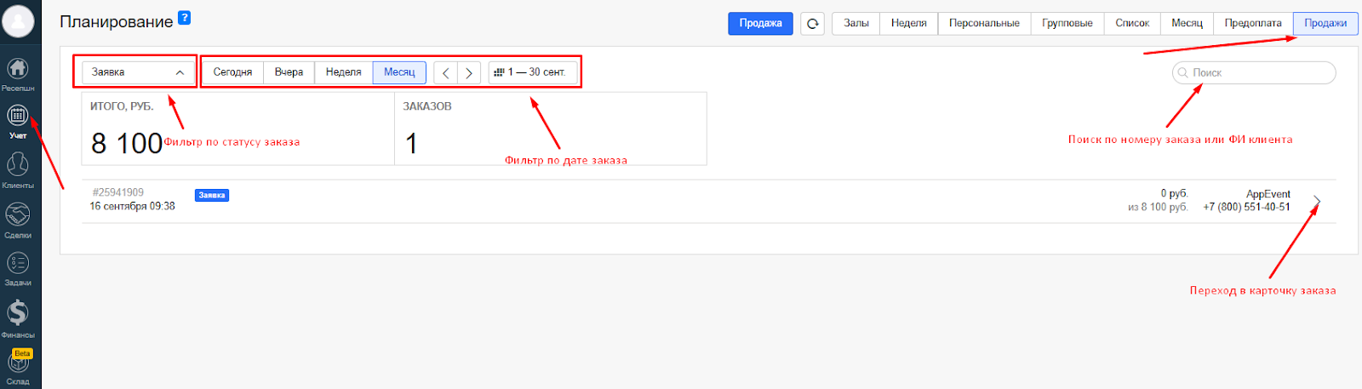Switch to the Предоплата tab
The height and width of the screenshot is (389, 1362).
tap(1252, 23)
